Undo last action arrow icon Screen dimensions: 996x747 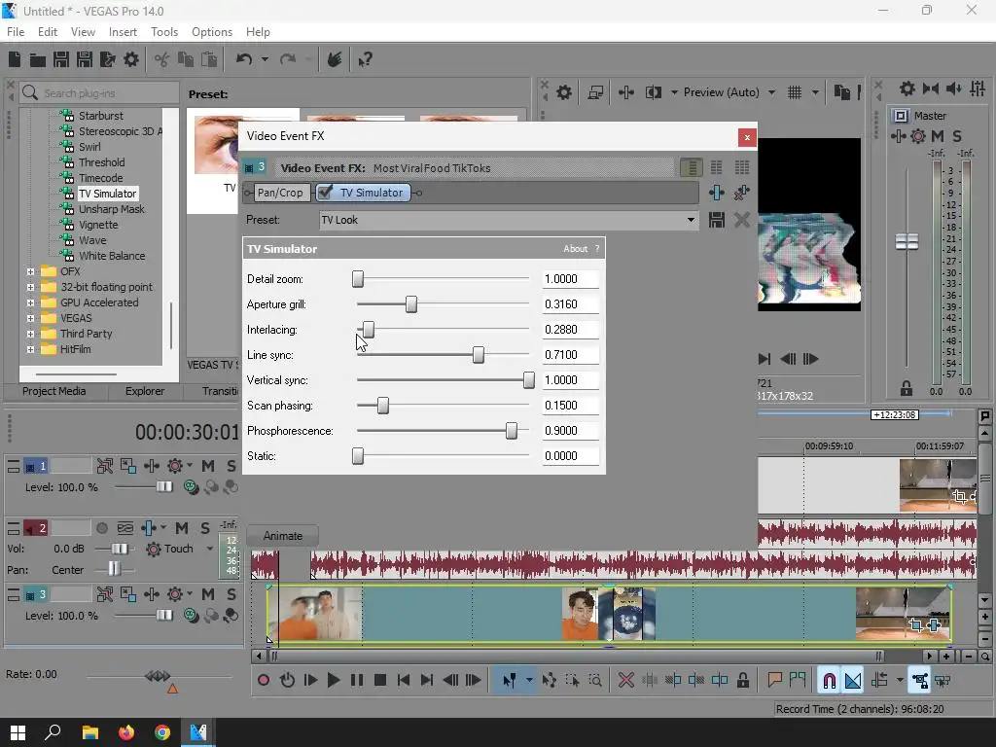point(244,59)
